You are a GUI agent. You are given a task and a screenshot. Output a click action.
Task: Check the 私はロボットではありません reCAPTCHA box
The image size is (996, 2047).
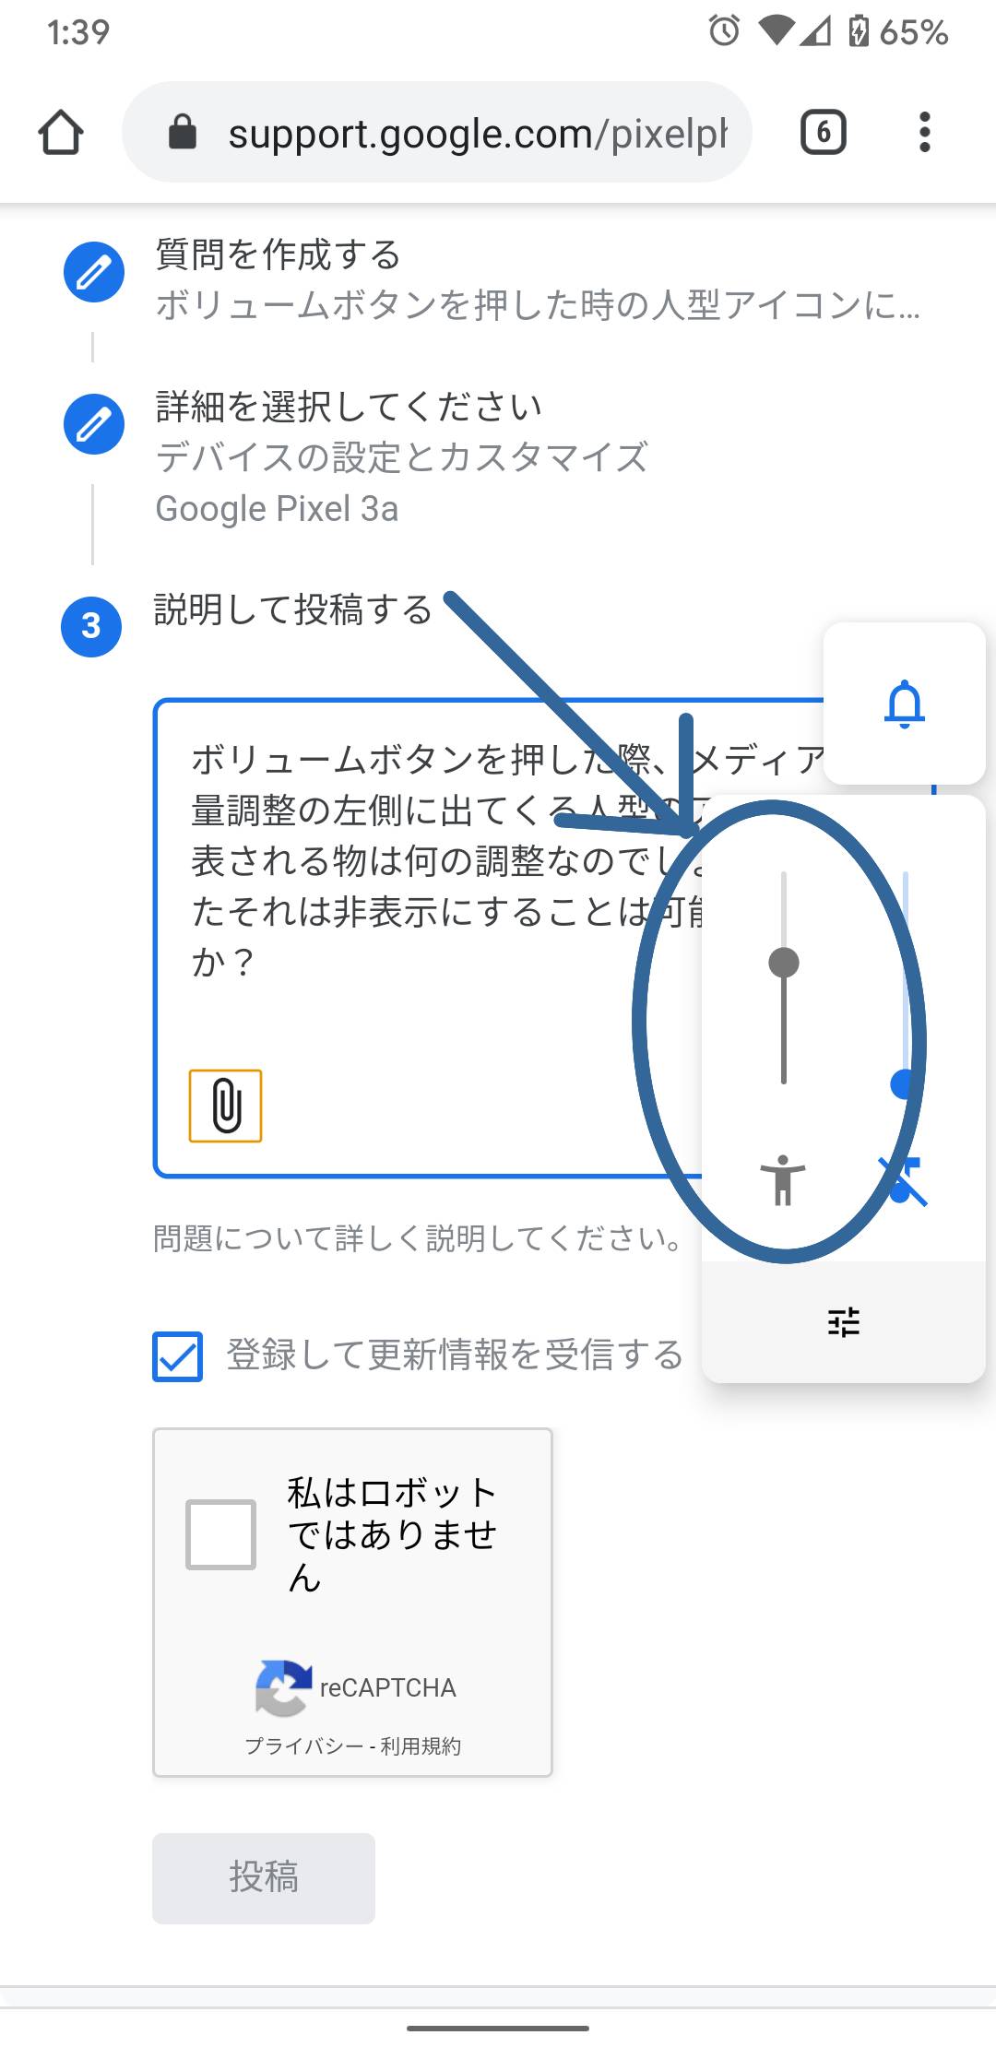pos(220,1534)
